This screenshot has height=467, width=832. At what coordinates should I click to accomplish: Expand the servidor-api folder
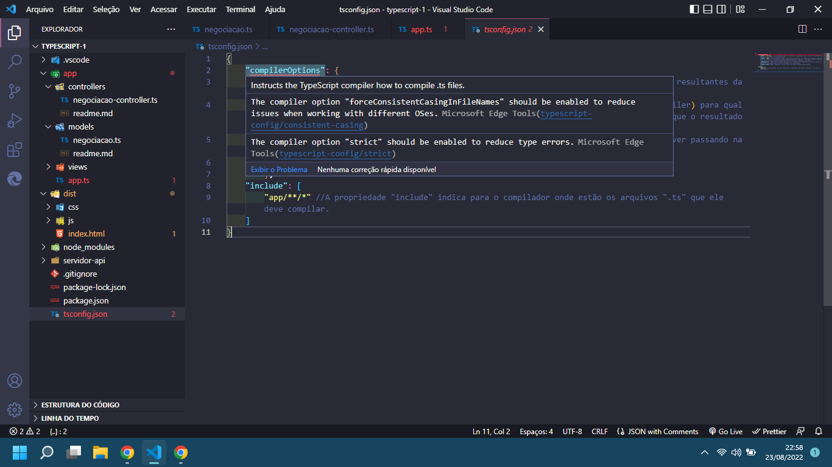pyautogui.click(x=107, y=260)
